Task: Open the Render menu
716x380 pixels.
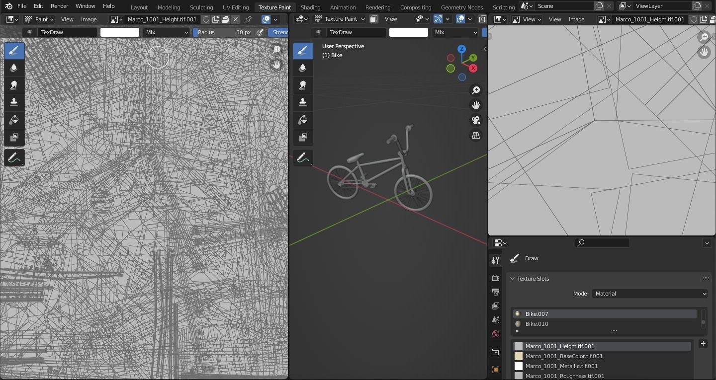Action: 59,6
